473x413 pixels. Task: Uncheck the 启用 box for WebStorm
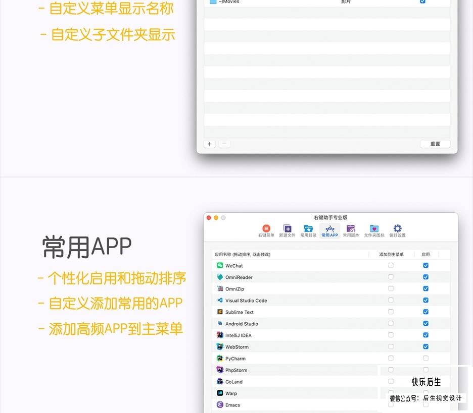(x=425, y=346)
